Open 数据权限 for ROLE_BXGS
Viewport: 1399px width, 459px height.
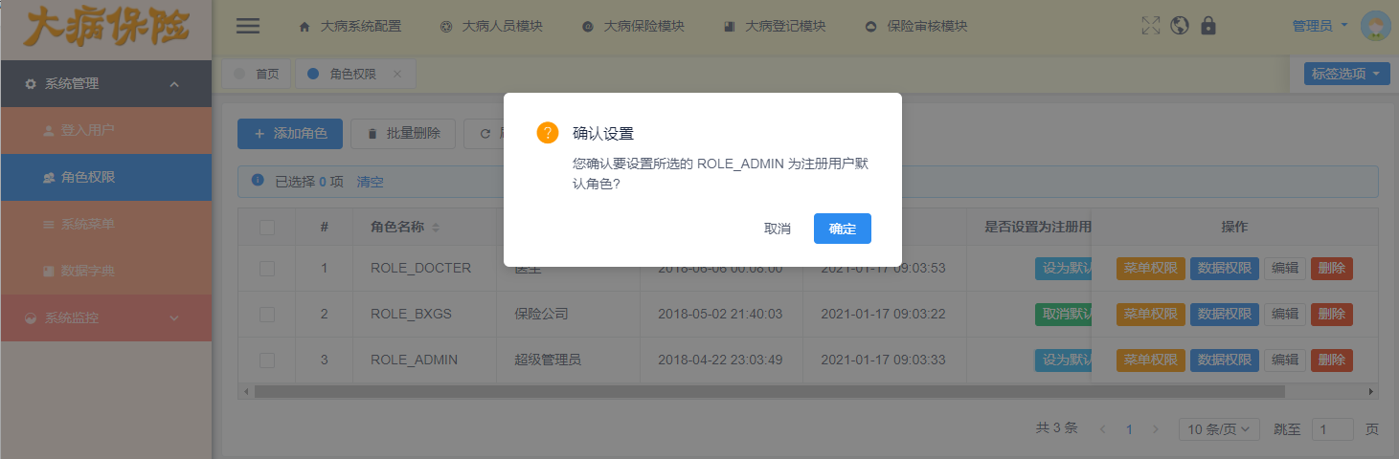[x=1225, y=314]
